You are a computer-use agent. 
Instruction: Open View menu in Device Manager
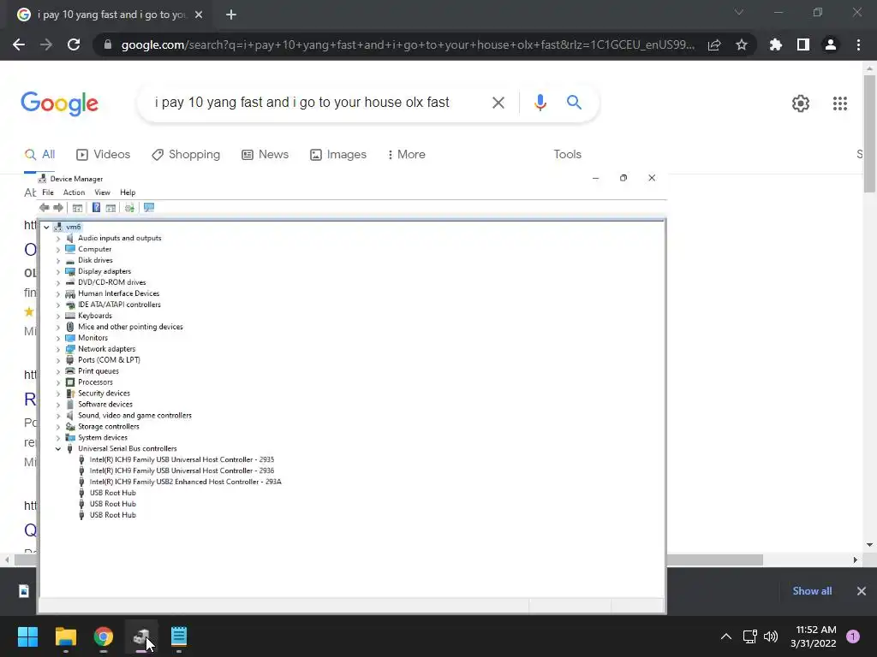click(x=103, y=192)
